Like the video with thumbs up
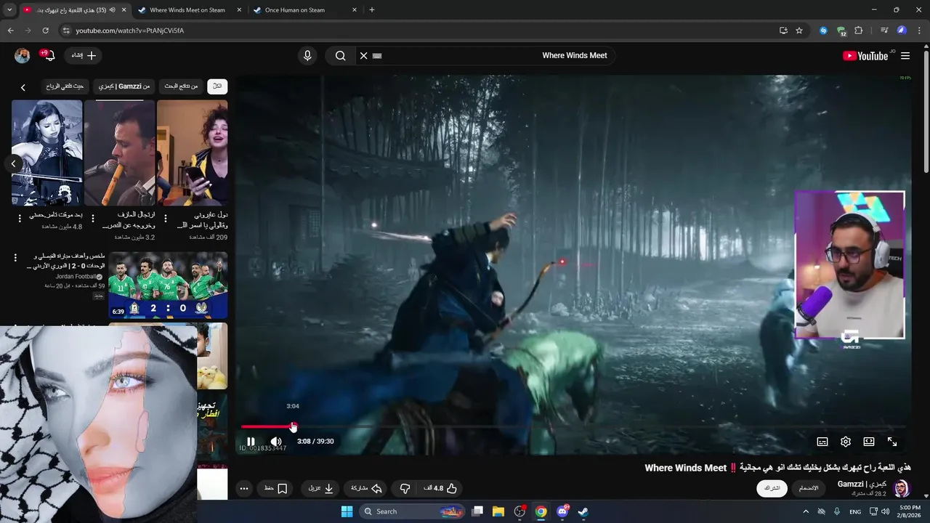The image size is (930, 523). click(x=441, y=489)
